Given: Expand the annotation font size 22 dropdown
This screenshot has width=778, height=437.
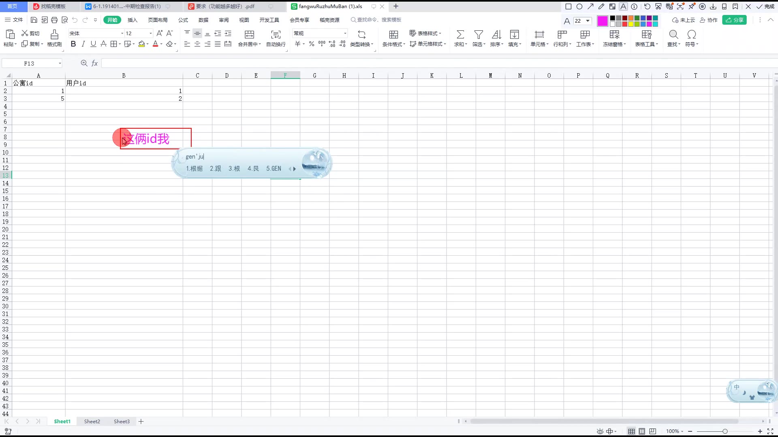Looking at the screenshot, I should tap(588, 21).
